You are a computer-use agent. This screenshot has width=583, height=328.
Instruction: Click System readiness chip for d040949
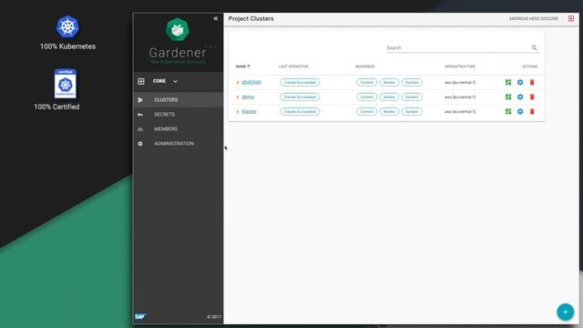pos(412,82)
